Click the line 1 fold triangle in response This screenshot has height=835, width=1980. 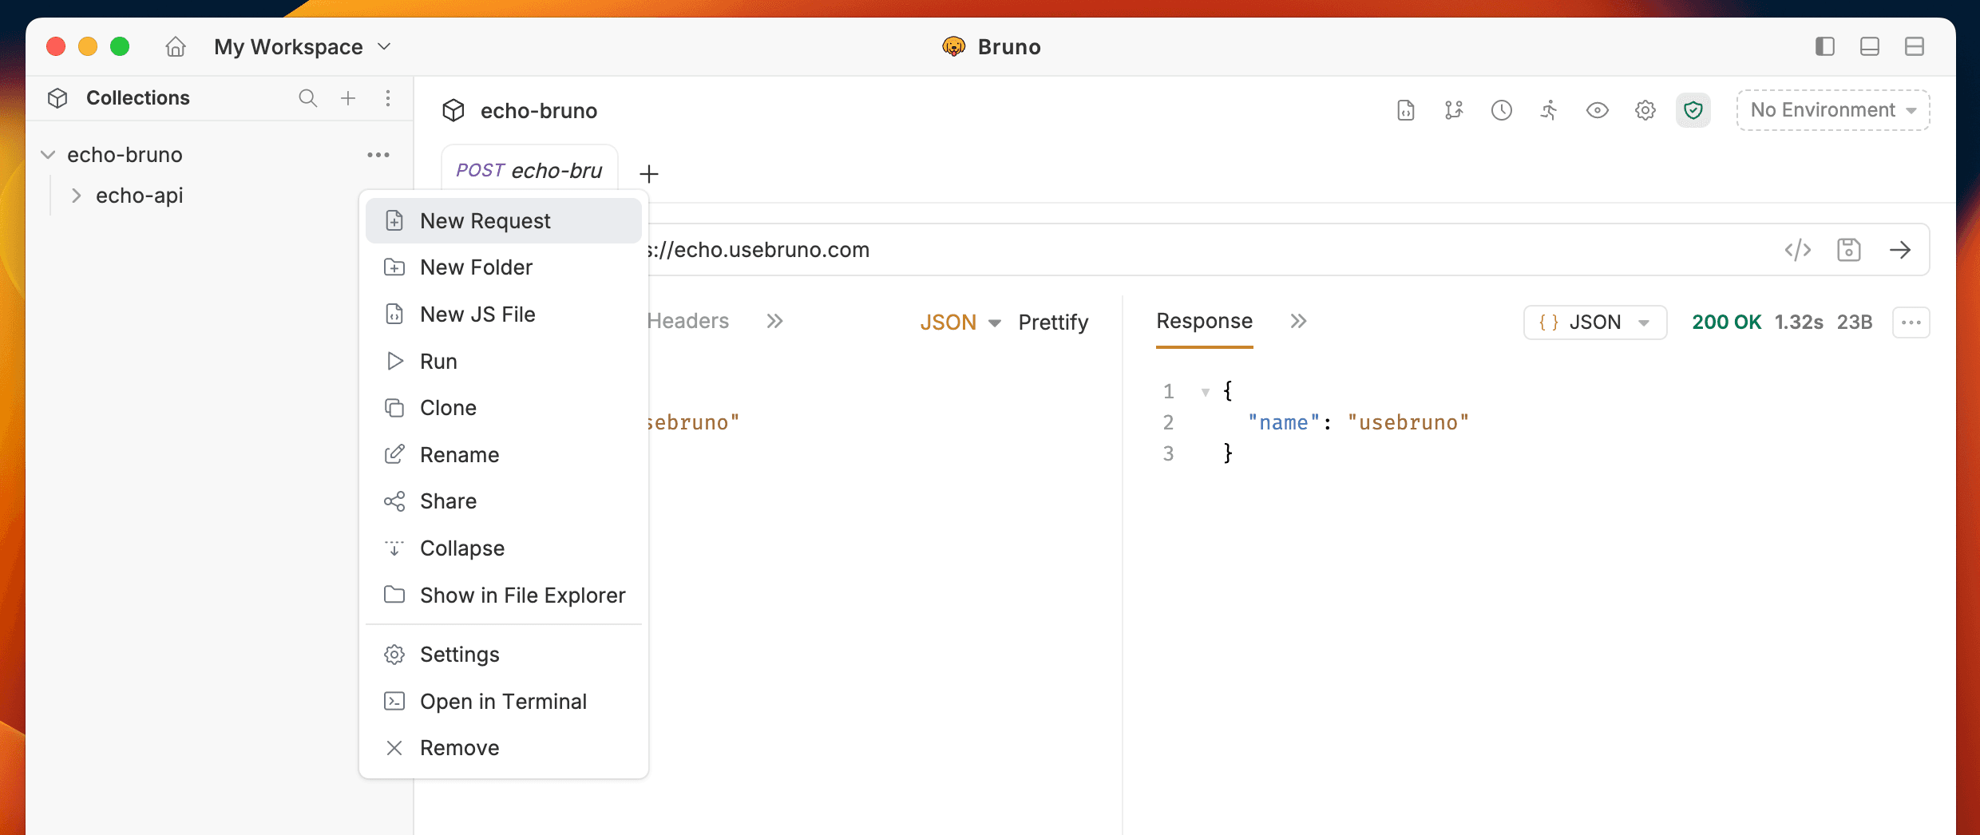[1204, 391]
